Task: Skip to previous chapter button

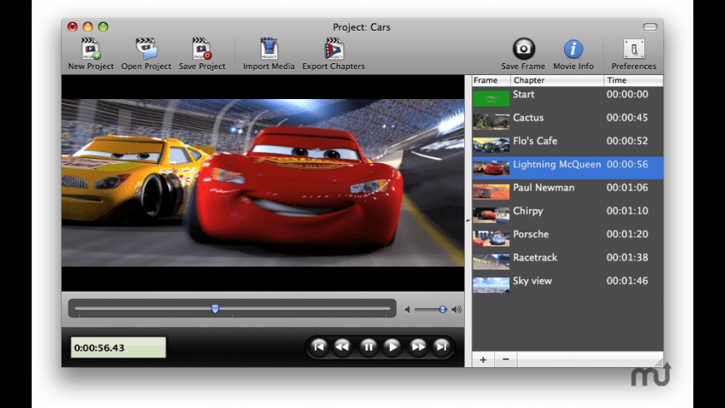Action: pos(317,346)
